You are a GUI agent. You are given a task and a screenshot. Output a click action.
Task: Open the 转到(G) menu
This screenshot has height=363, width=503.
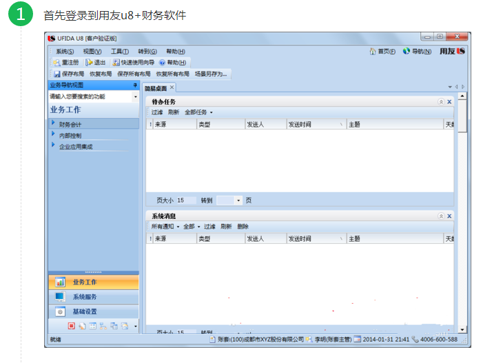[x=147, y=51]
